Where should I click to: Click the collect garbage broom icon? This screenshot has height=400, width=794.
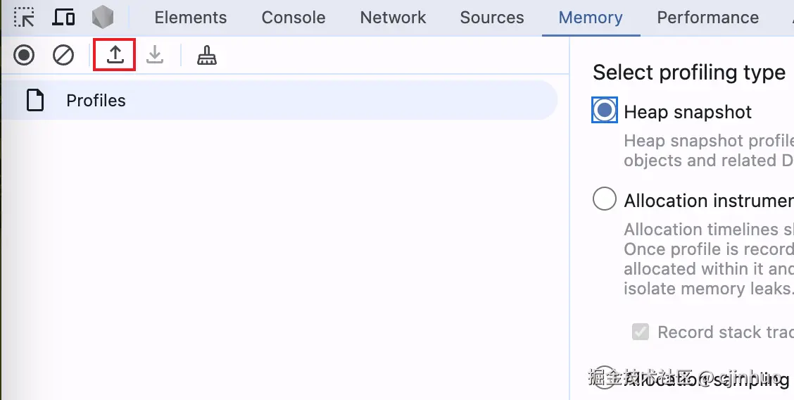(206, 55)
